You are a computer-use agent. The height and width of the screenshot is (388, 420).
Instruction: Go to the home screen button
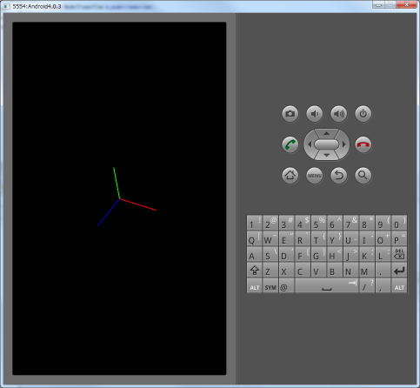pyautogui.click(x=290, y=175)
